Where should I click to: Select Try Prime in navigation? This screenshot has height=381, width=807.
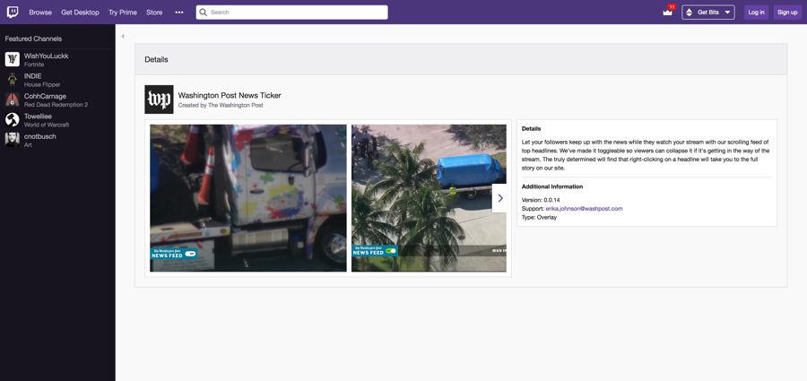click(123, 13)
